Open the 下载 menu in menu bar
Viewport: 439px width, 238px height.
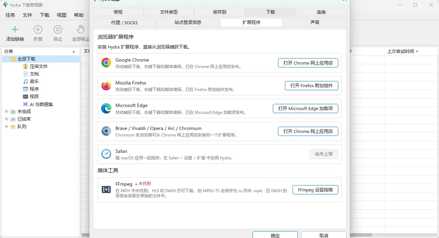[45, 15]
